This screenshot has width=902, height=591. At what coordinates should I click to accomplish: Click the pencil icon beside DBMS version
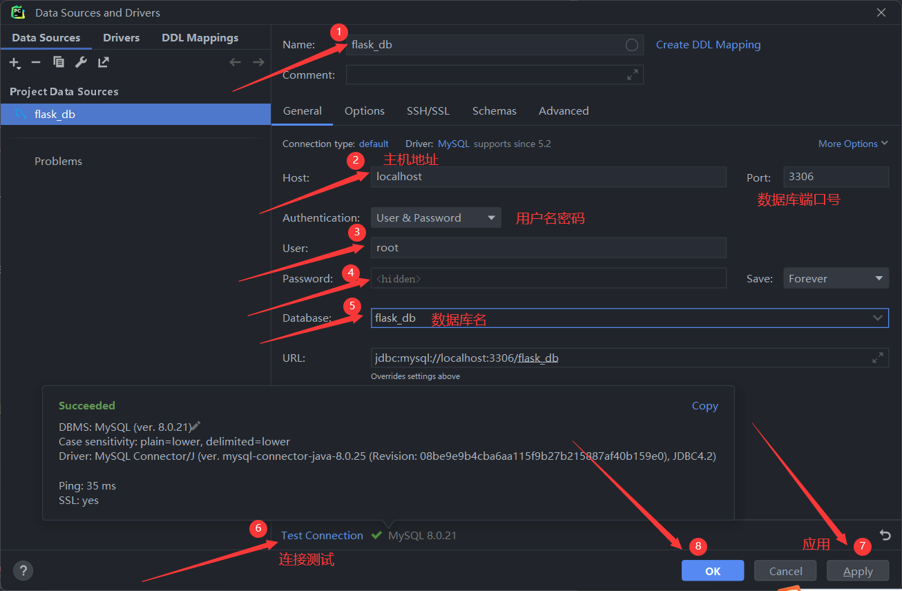tap(195, 427)
